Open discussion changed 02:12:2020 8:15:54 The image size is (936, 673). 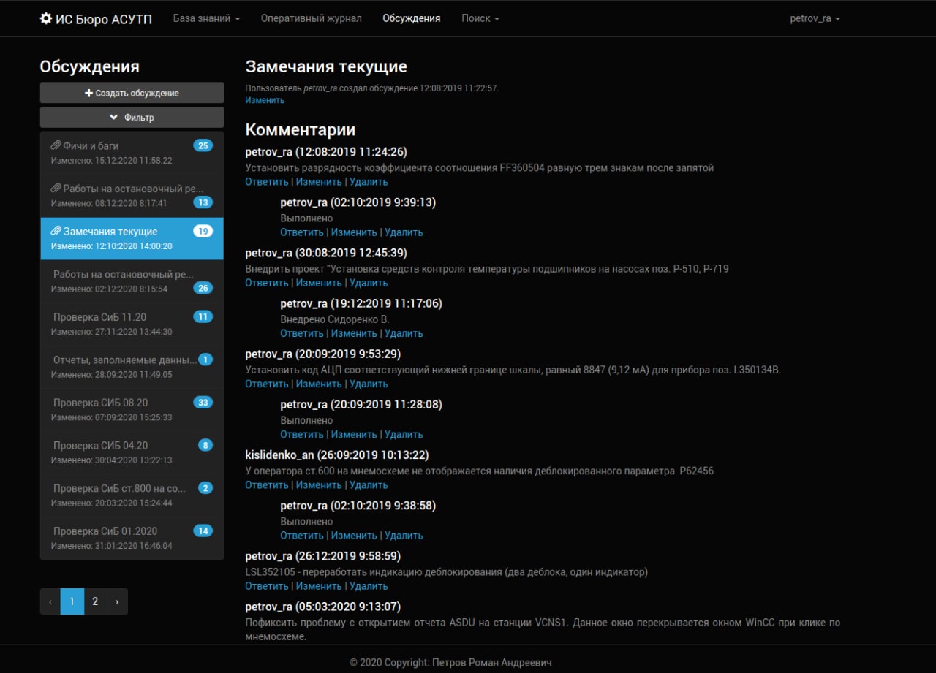click(x=132, y=281)
